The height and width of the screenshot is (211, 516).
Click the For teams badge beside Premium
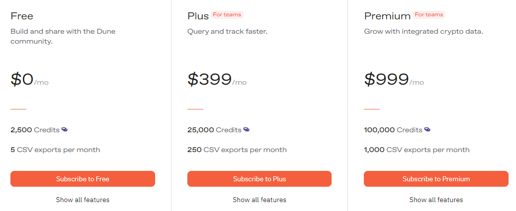pyautogui.click(x=429, y=14)
